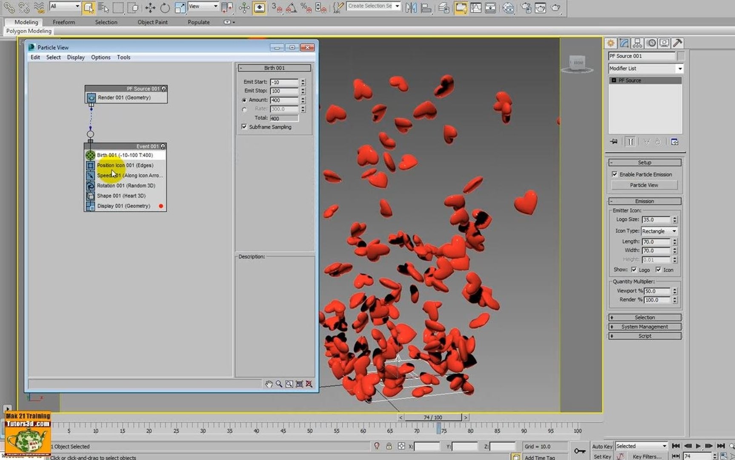Click the Particle View button
The height and width of the screenshot is (460, 735).
644,185
